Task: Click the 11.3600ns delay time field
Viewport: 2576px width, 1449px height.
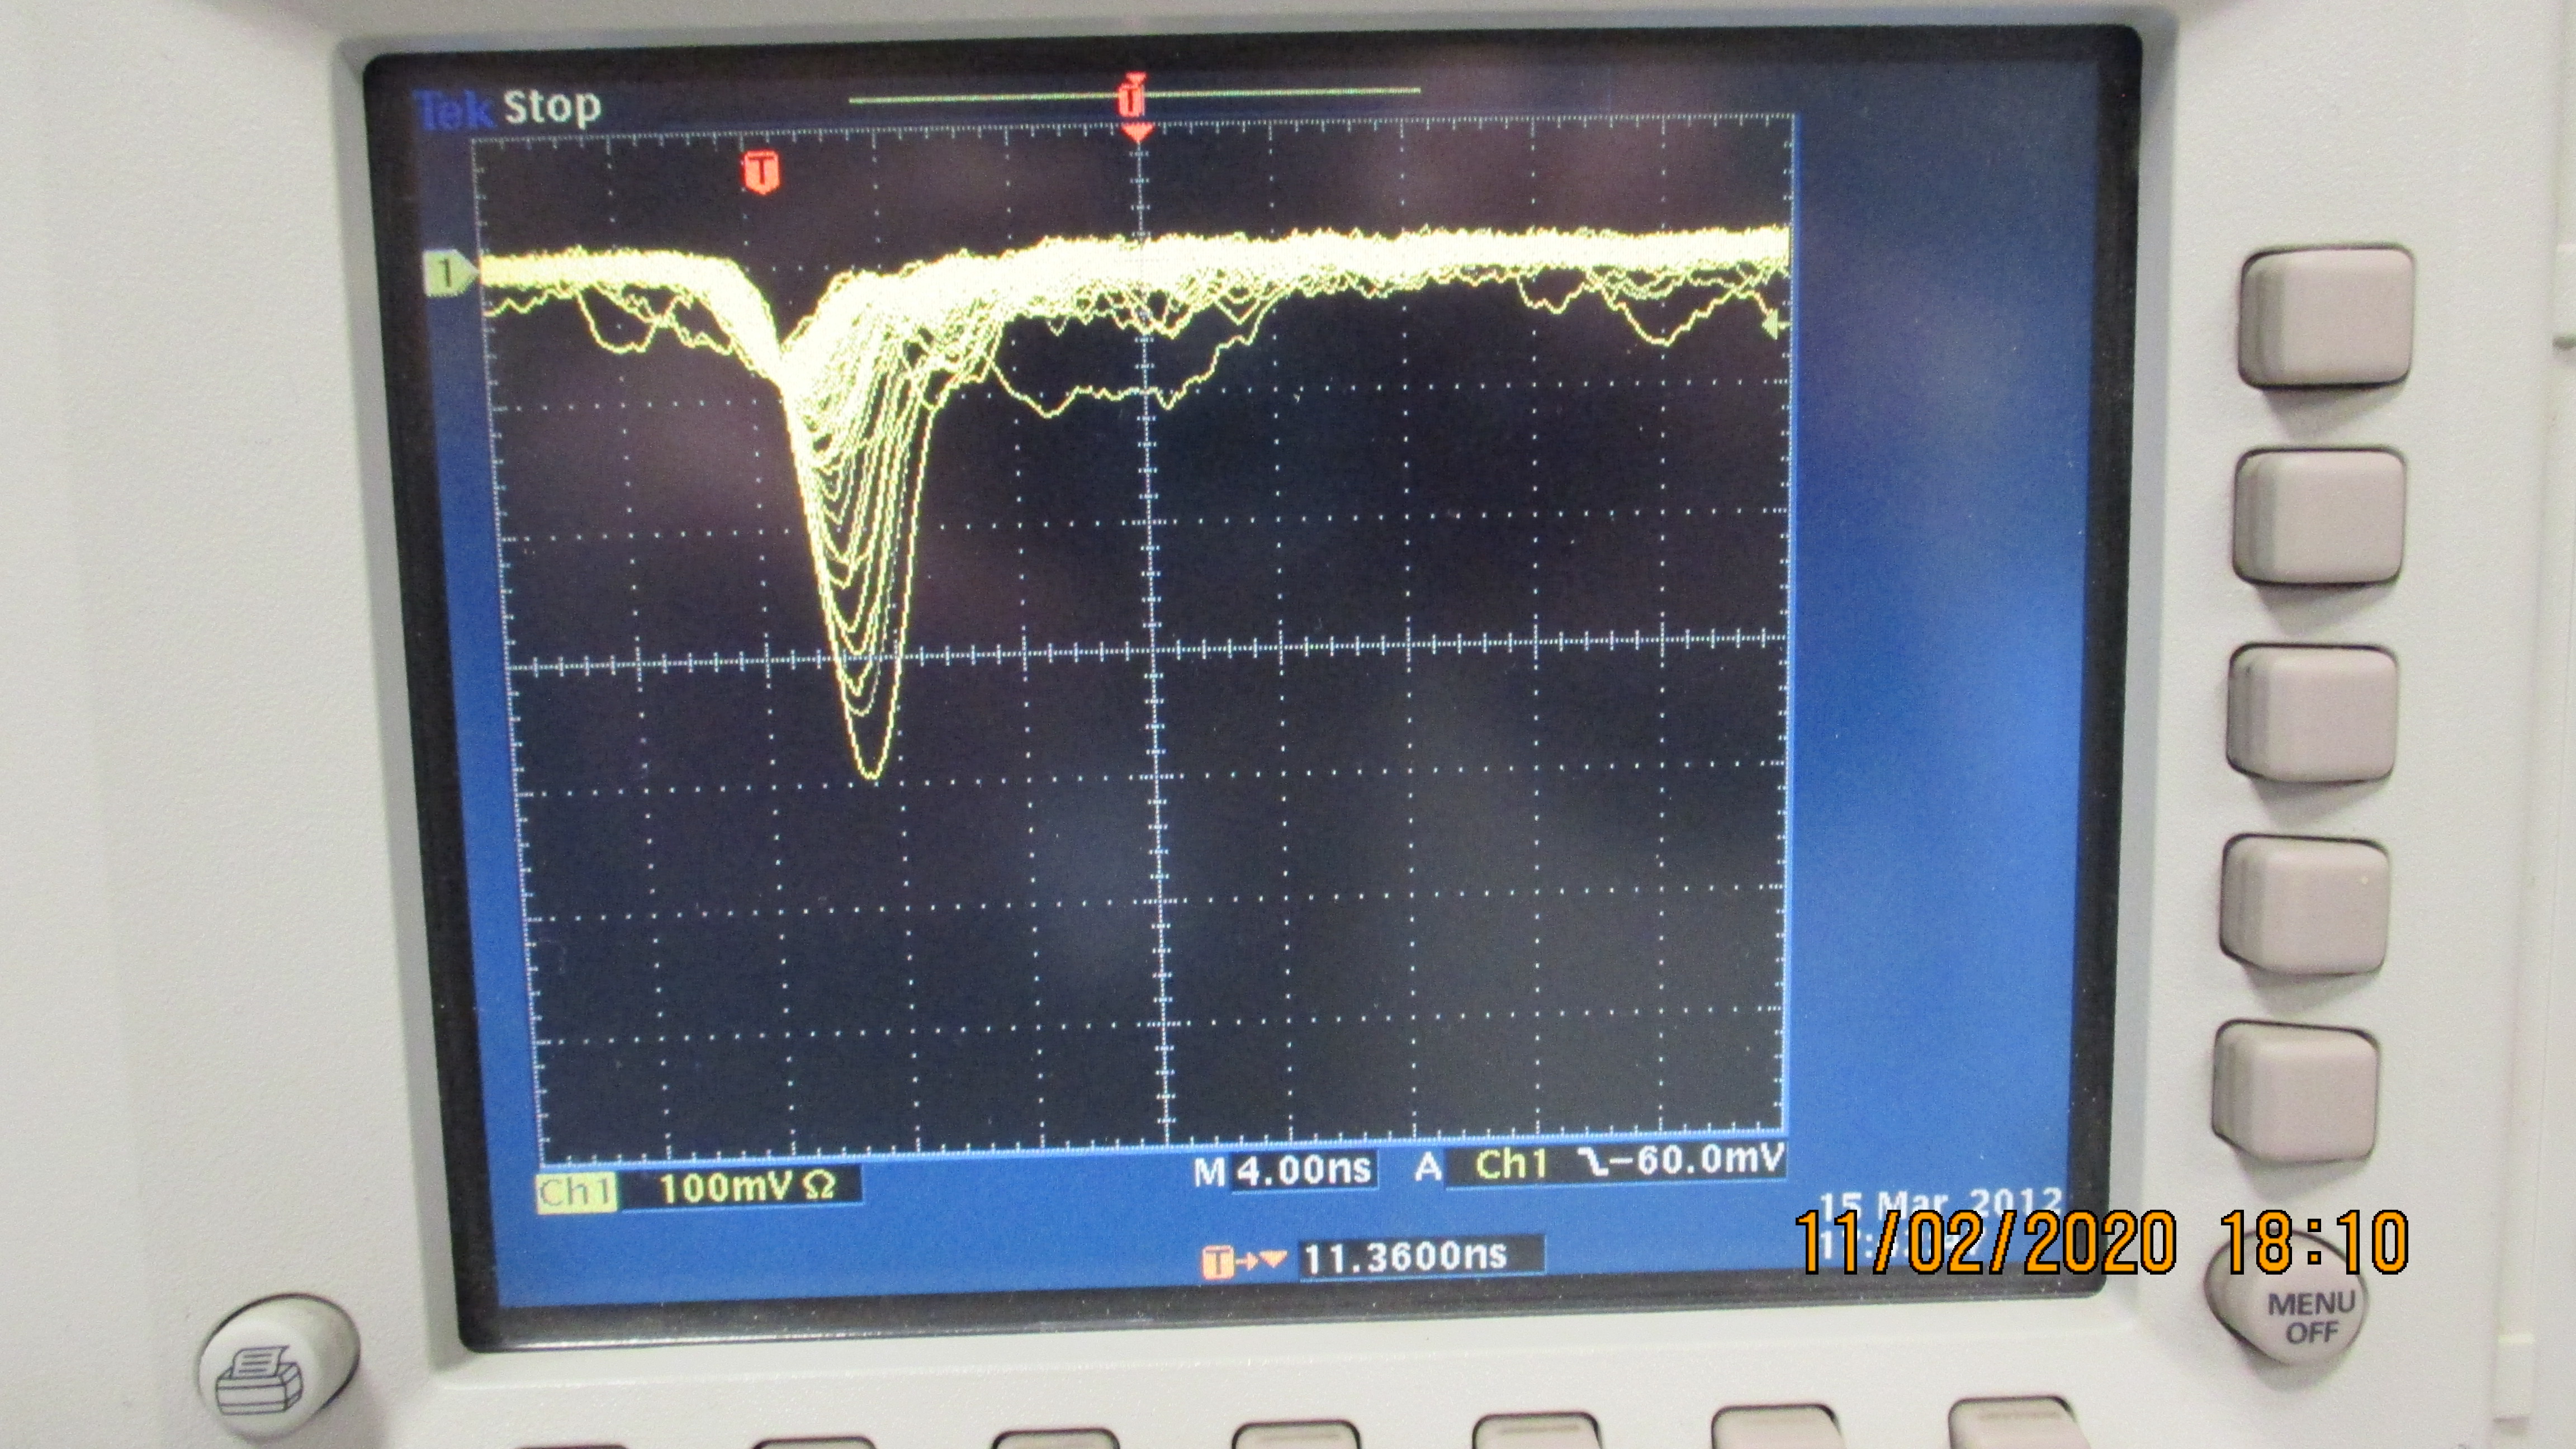Action: point(1408,1257)
